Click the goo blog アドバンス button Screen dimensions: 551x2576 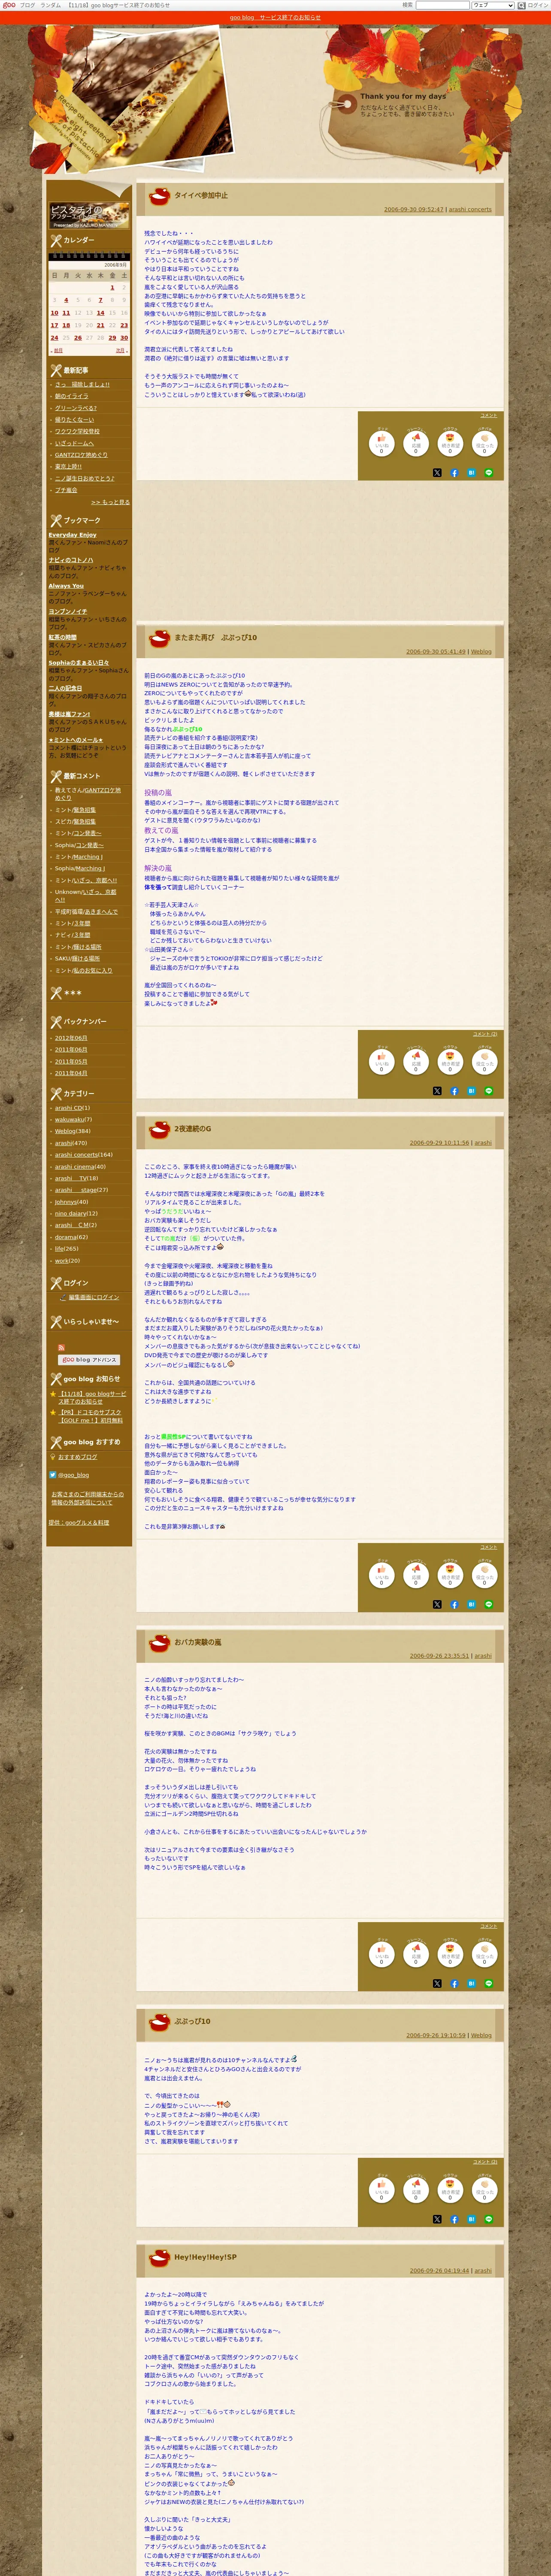(x=89, y=1360)
